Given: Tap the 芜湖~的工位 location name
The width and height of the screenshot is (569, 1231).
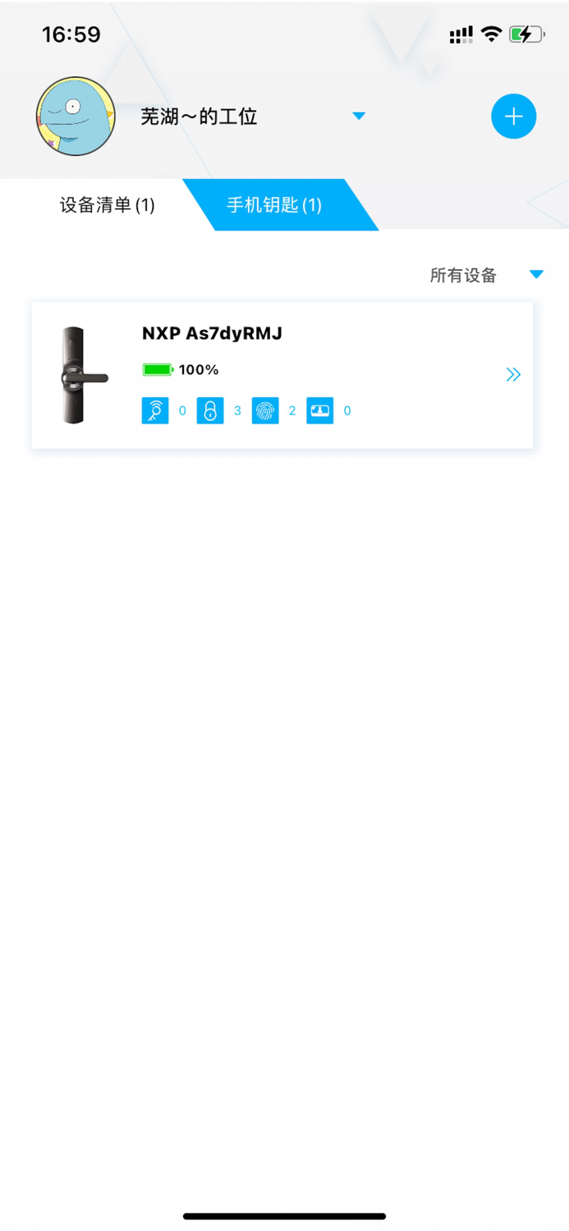Looking at the screenshot, I should point(199,117).
